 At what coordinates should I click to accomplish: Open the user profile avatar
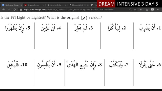coord(152,10)
